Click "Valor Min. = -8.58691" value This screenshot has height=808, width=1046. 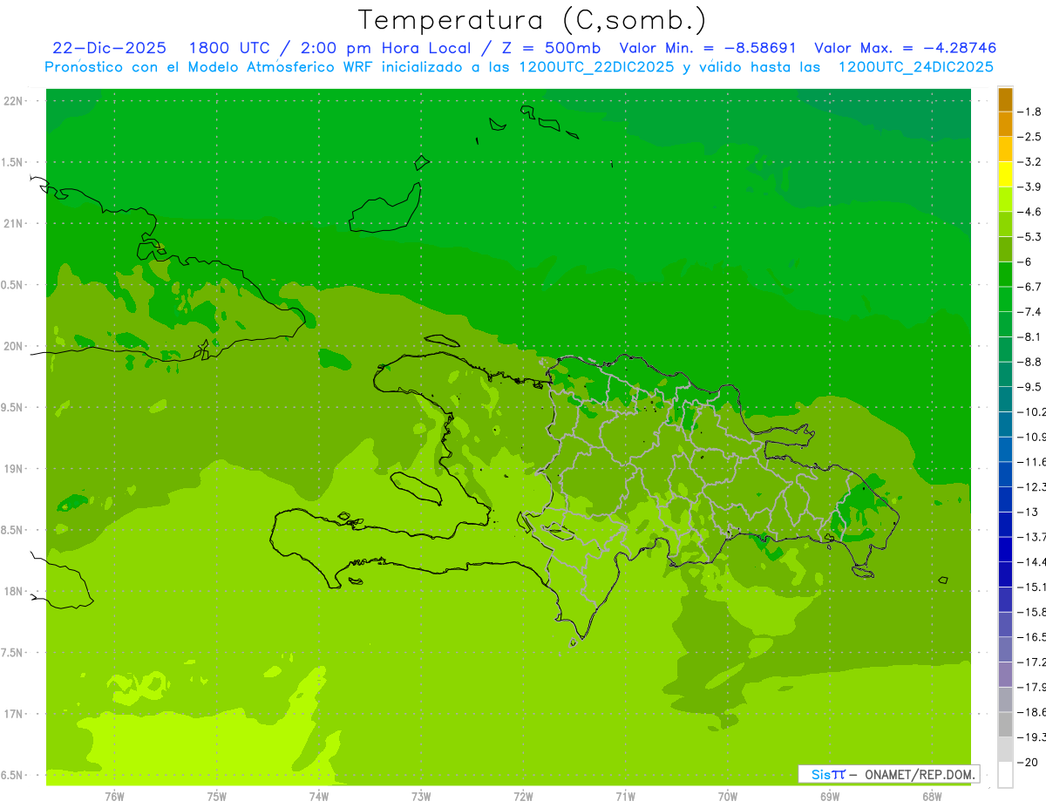tap(707, 48)
